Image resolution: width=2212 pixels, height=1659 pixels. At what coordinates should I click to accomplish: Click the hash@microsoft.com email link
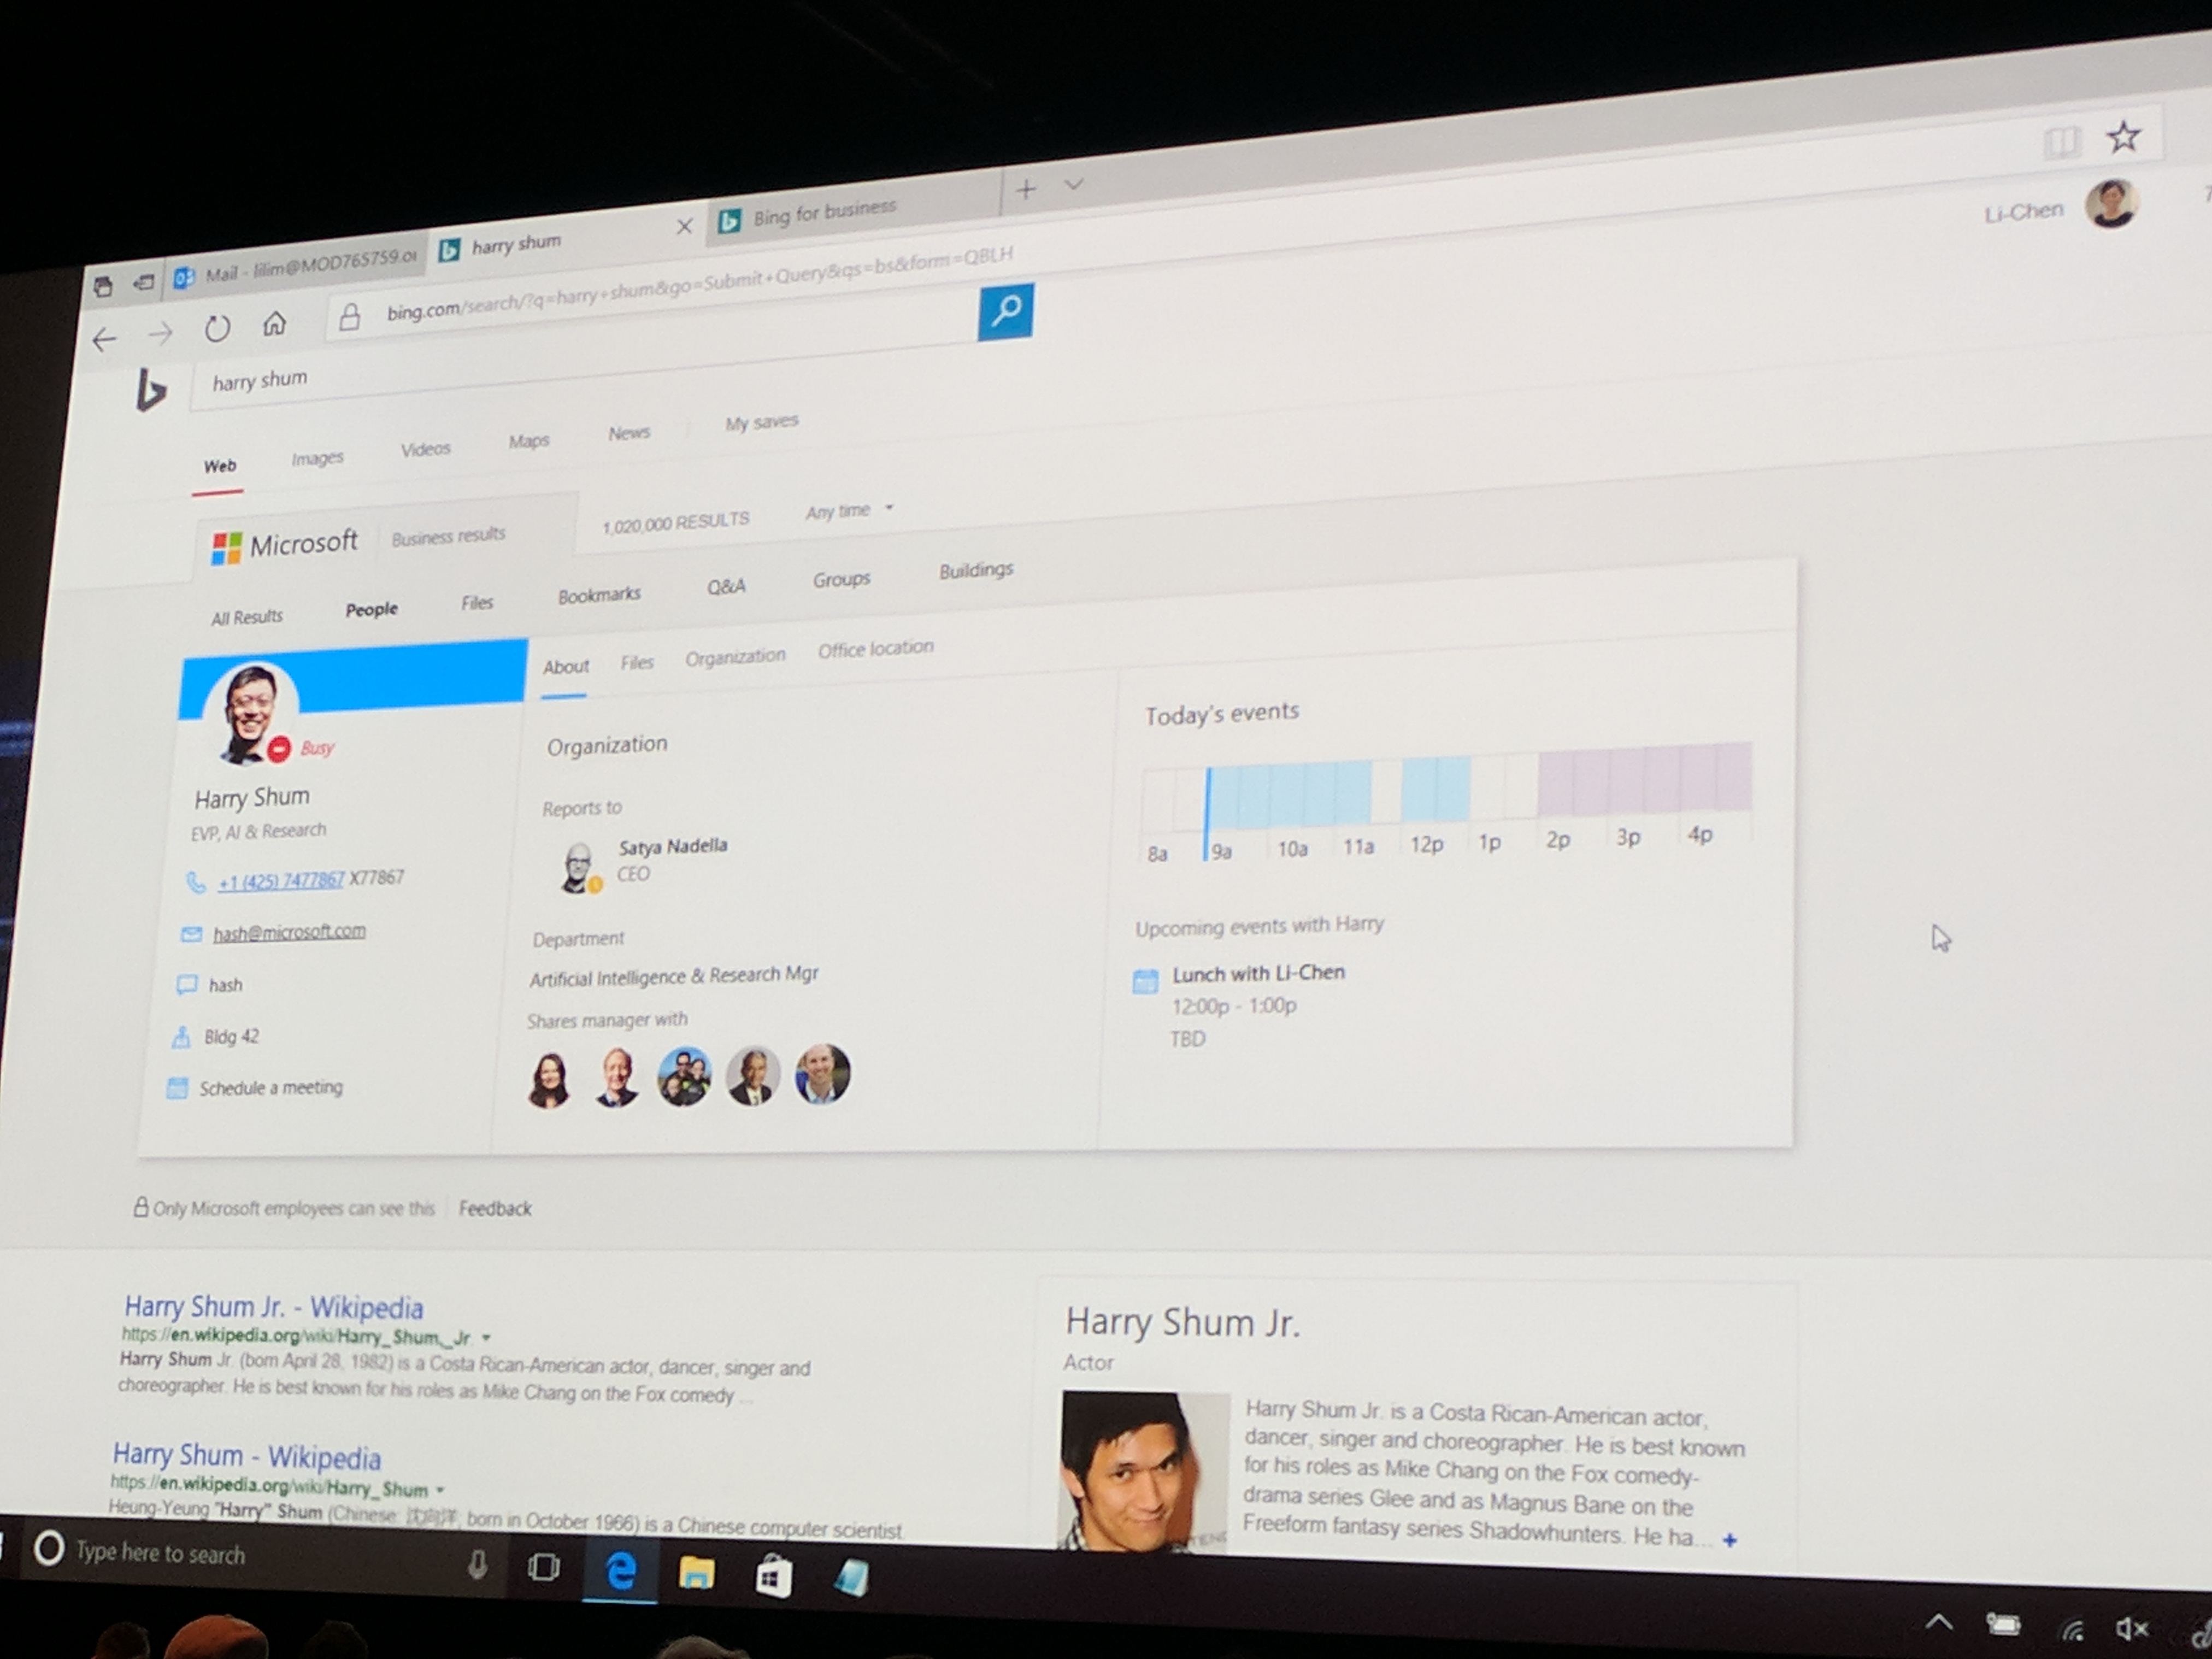pyautogui.click(x=289, y=932)
